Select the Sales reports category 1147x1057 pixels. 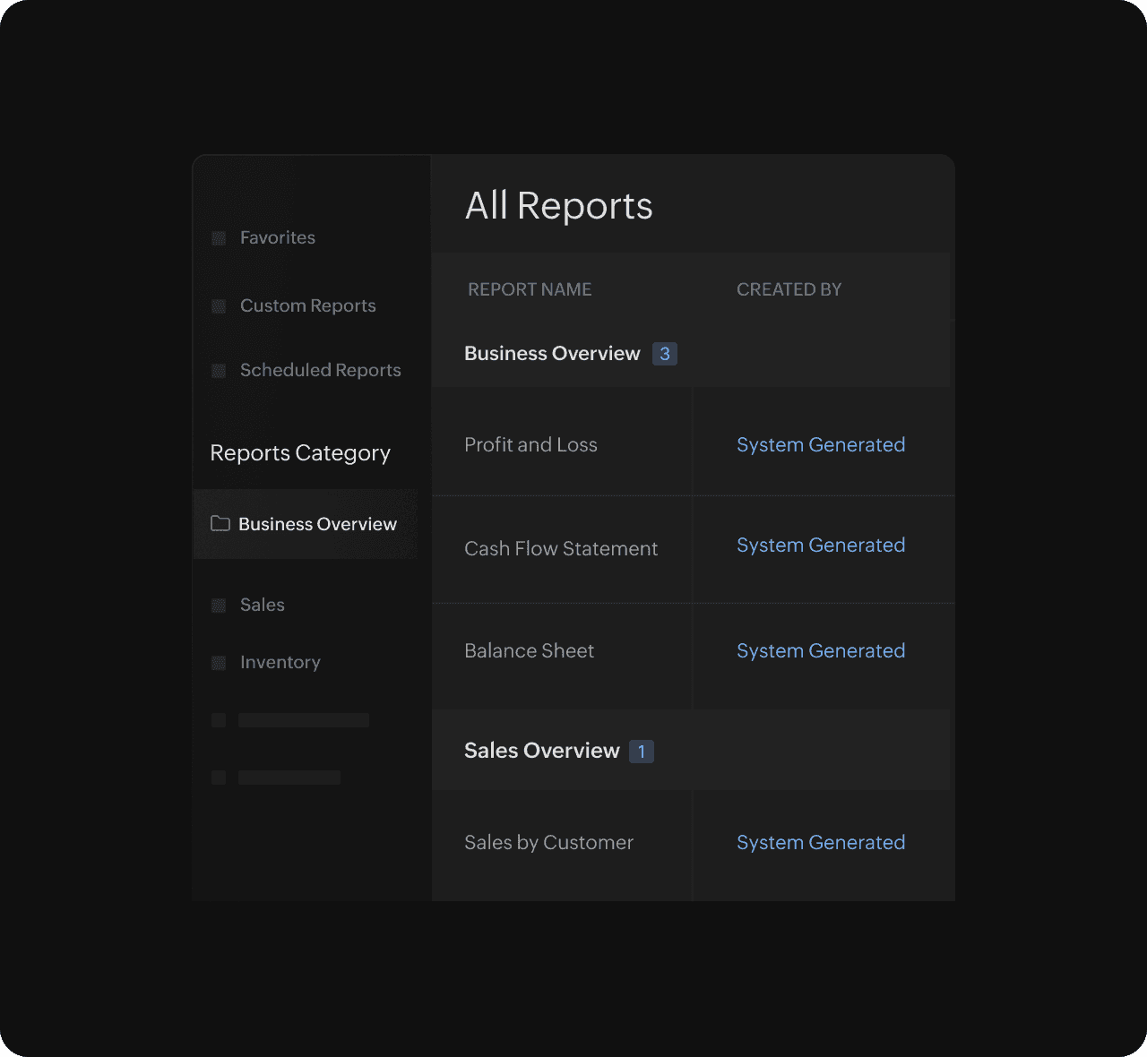pos(262,606)
